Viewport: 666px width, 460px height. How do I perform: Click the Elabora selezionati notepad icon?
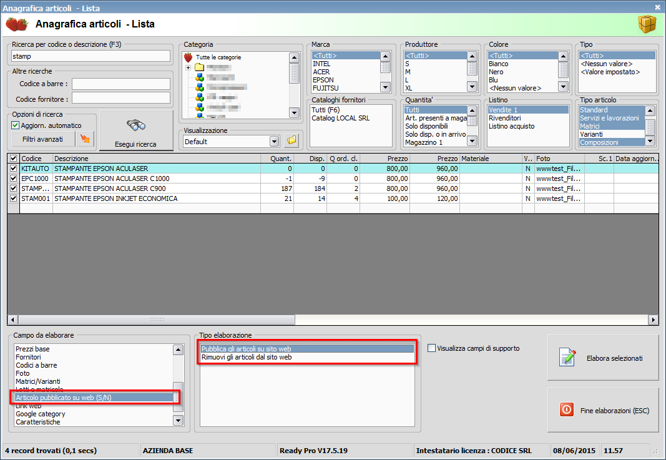click(567, 357)
